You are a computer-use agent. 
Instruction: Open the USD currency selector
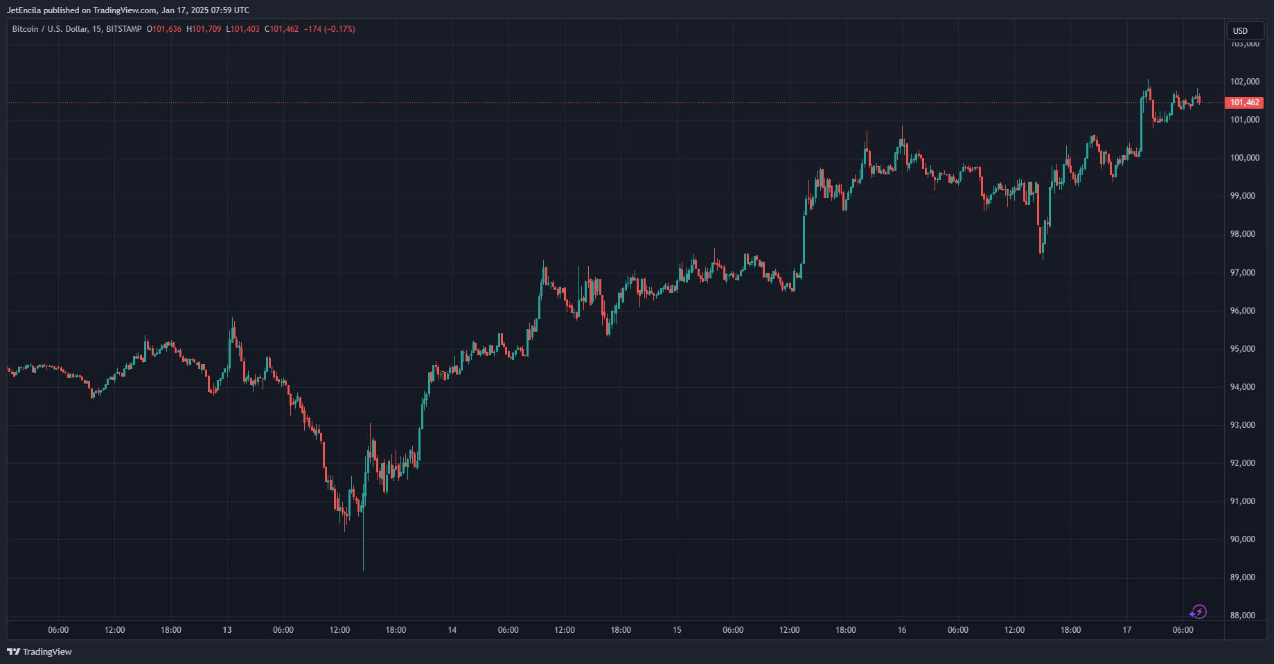[1245, 30]
